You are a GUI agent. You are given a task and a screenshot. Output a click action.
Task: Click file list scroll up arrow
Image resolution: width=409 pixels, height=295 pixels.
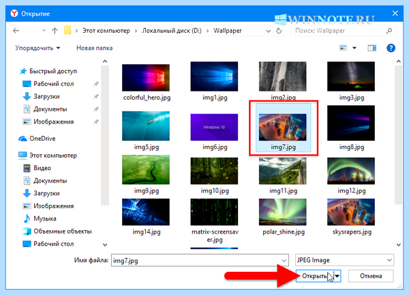399,61
